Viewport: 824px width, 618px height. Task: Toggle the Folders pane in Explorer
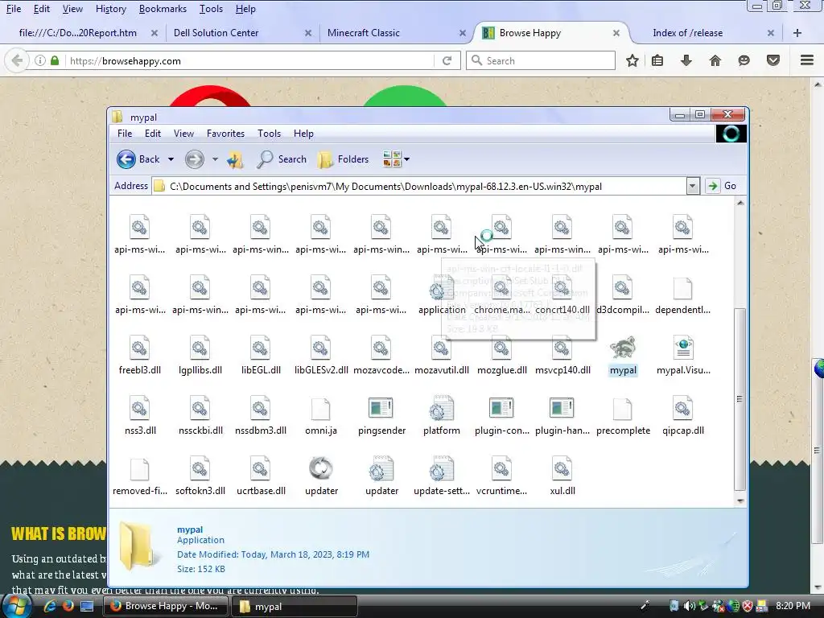pyautogui.click(x=343, y=159)
